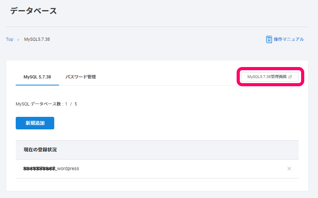Click the 現在の登録状況 table header

click(40, 150)
